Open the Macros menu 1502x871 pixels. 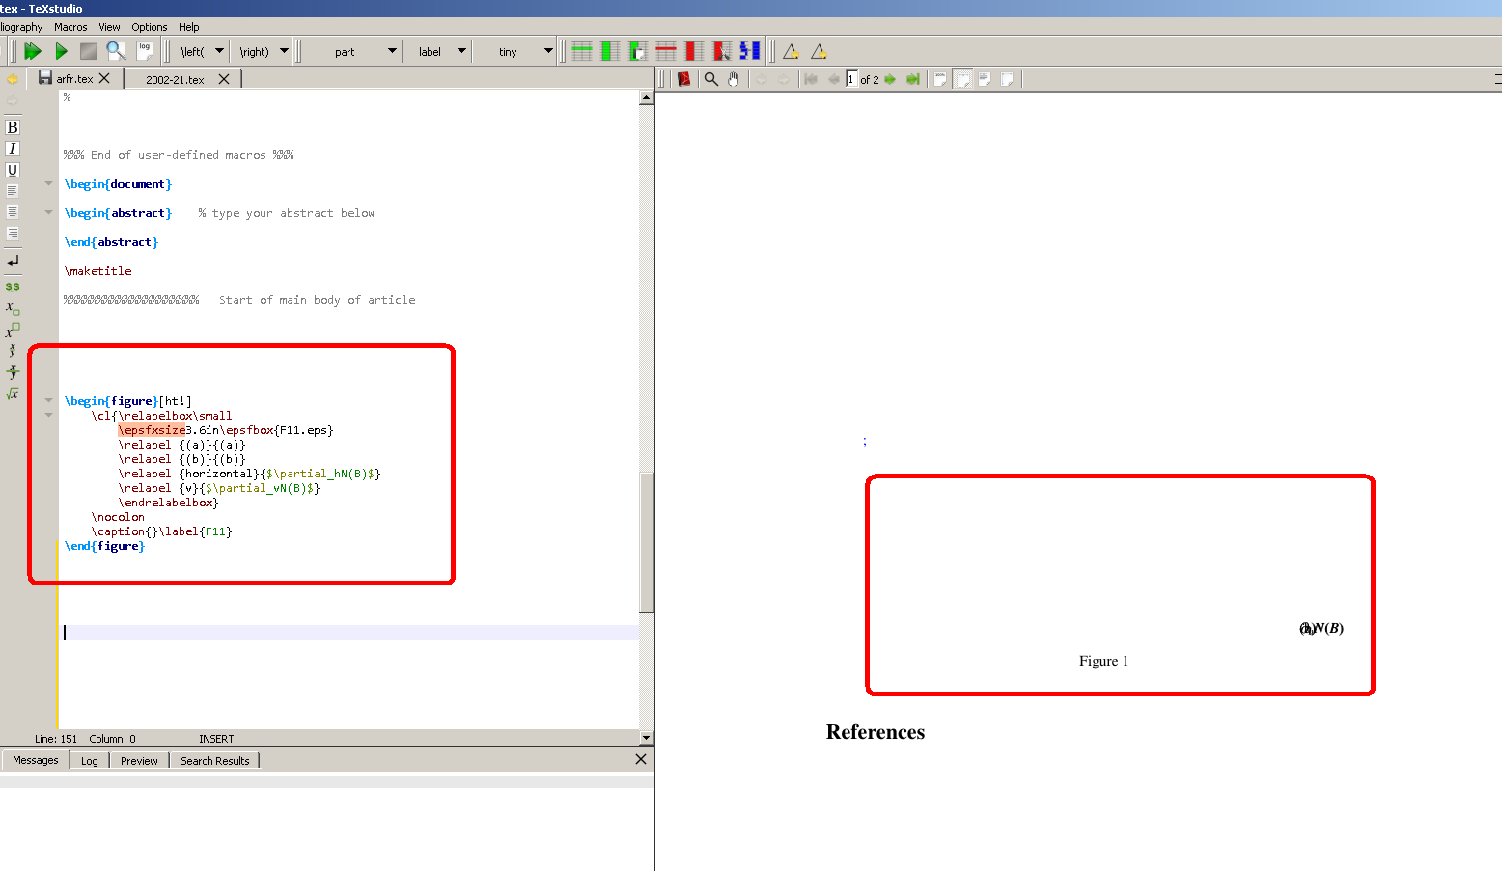click(x=70, y=27)
